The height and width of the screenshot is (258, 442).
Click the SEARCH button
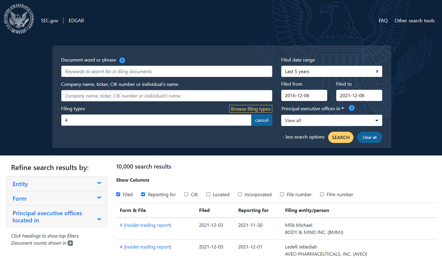coord(341,137)
